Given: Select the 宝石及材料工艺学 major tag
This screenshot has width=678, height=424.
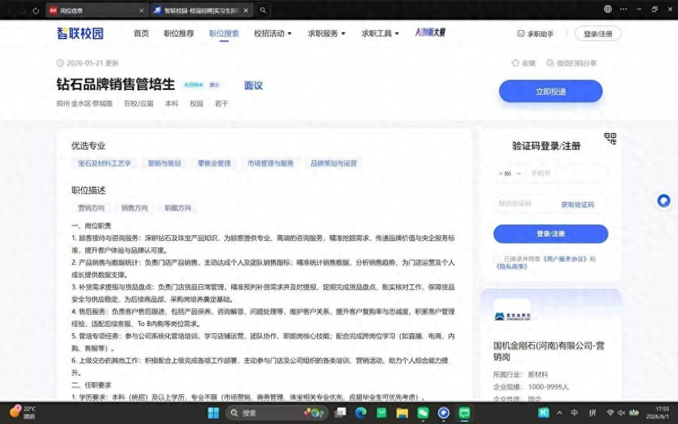Looking at the screenshot, I should click(105, 163).
